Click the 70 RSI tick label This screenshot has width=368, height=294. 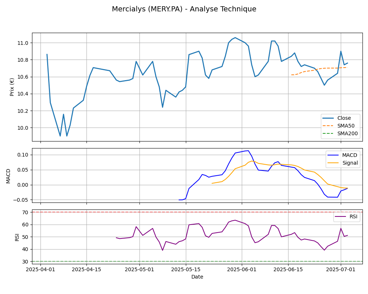click(25, 212)
